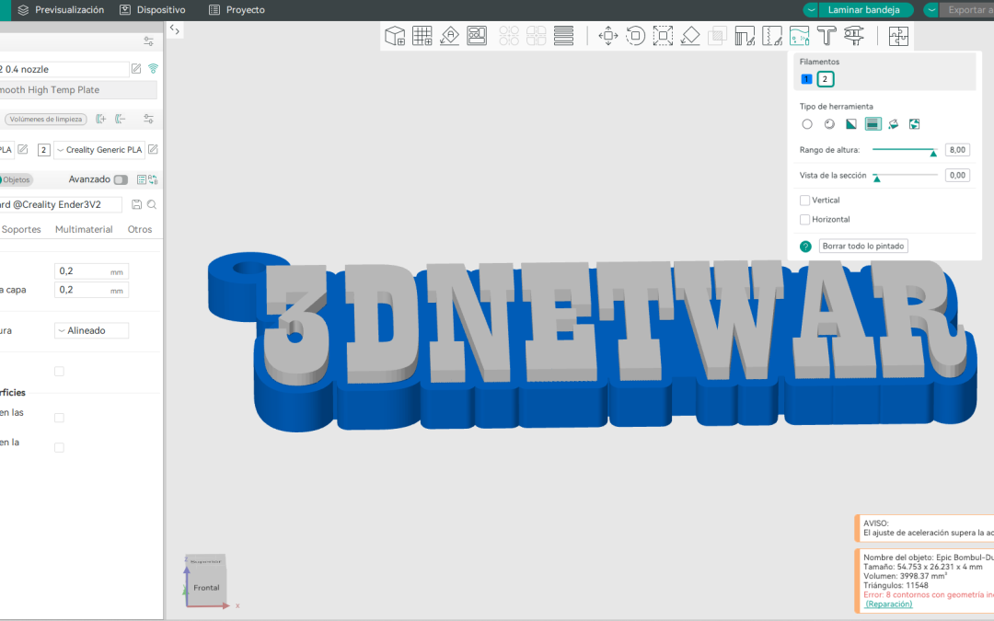994x621 pixels.
Task: Click the Volúmenes de limpieza button
Action: click(46, 119)
